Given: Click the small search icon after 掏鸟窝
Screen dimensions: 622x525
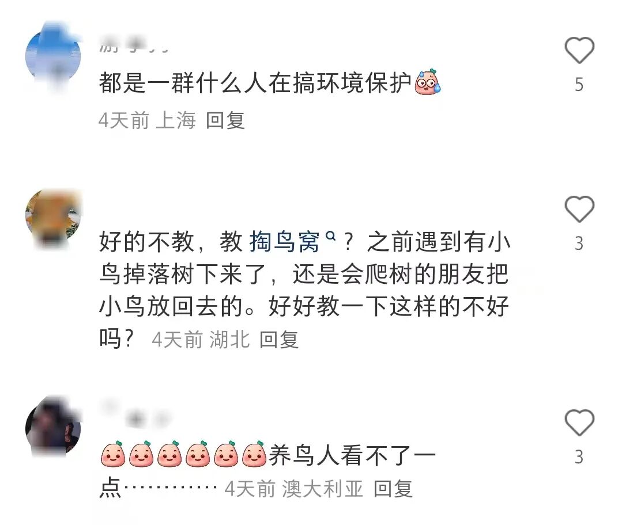Looking at the screenshot, I should [x=330, y=237].
